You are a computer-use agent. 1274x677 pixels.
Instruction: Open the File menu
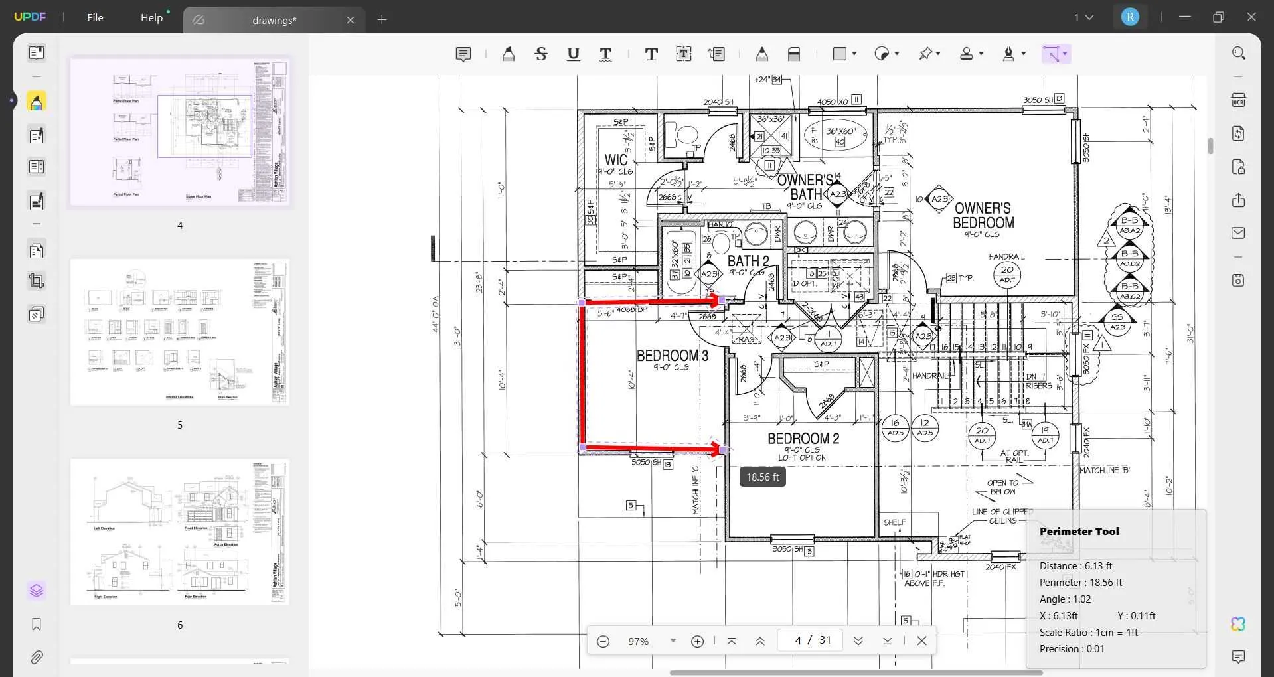pos(95,18)
